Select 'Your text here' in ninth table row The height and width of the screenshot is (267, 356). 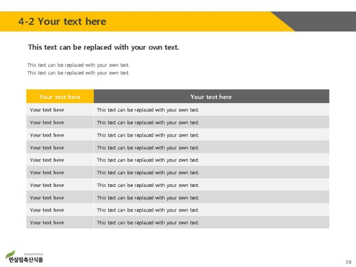coord(47,210)
